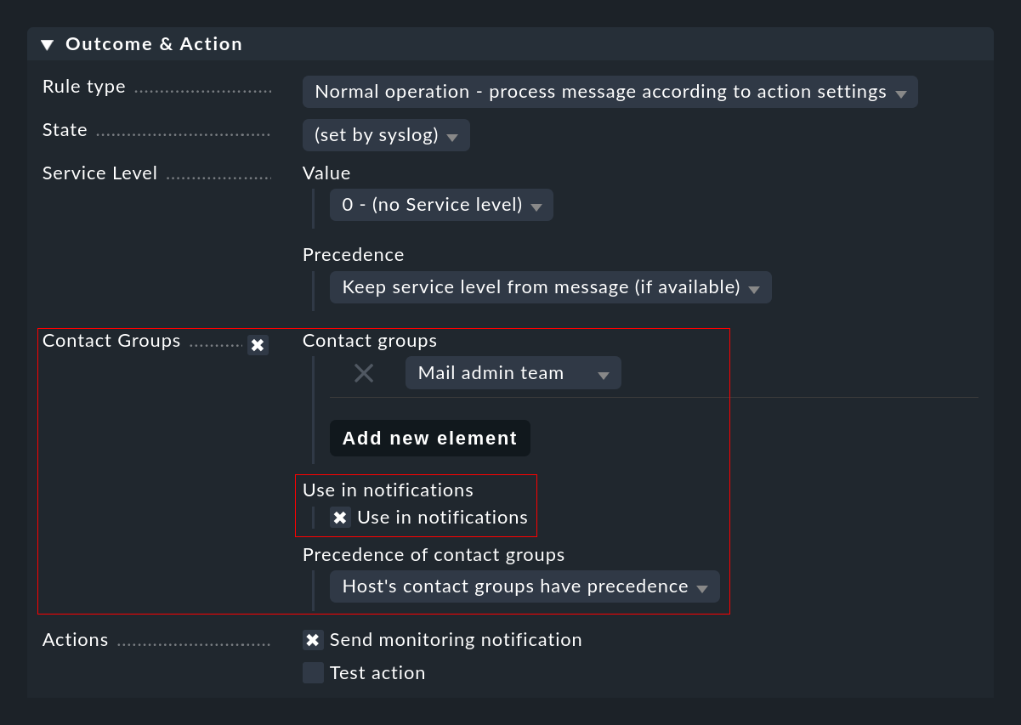The width and height of the screenshot is (1021, 725).
Task: Click the Rule type dropdown arrow
Action: click(901, 92)
